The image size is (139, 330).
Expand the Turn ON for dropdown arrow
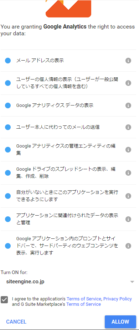[132, 282]
